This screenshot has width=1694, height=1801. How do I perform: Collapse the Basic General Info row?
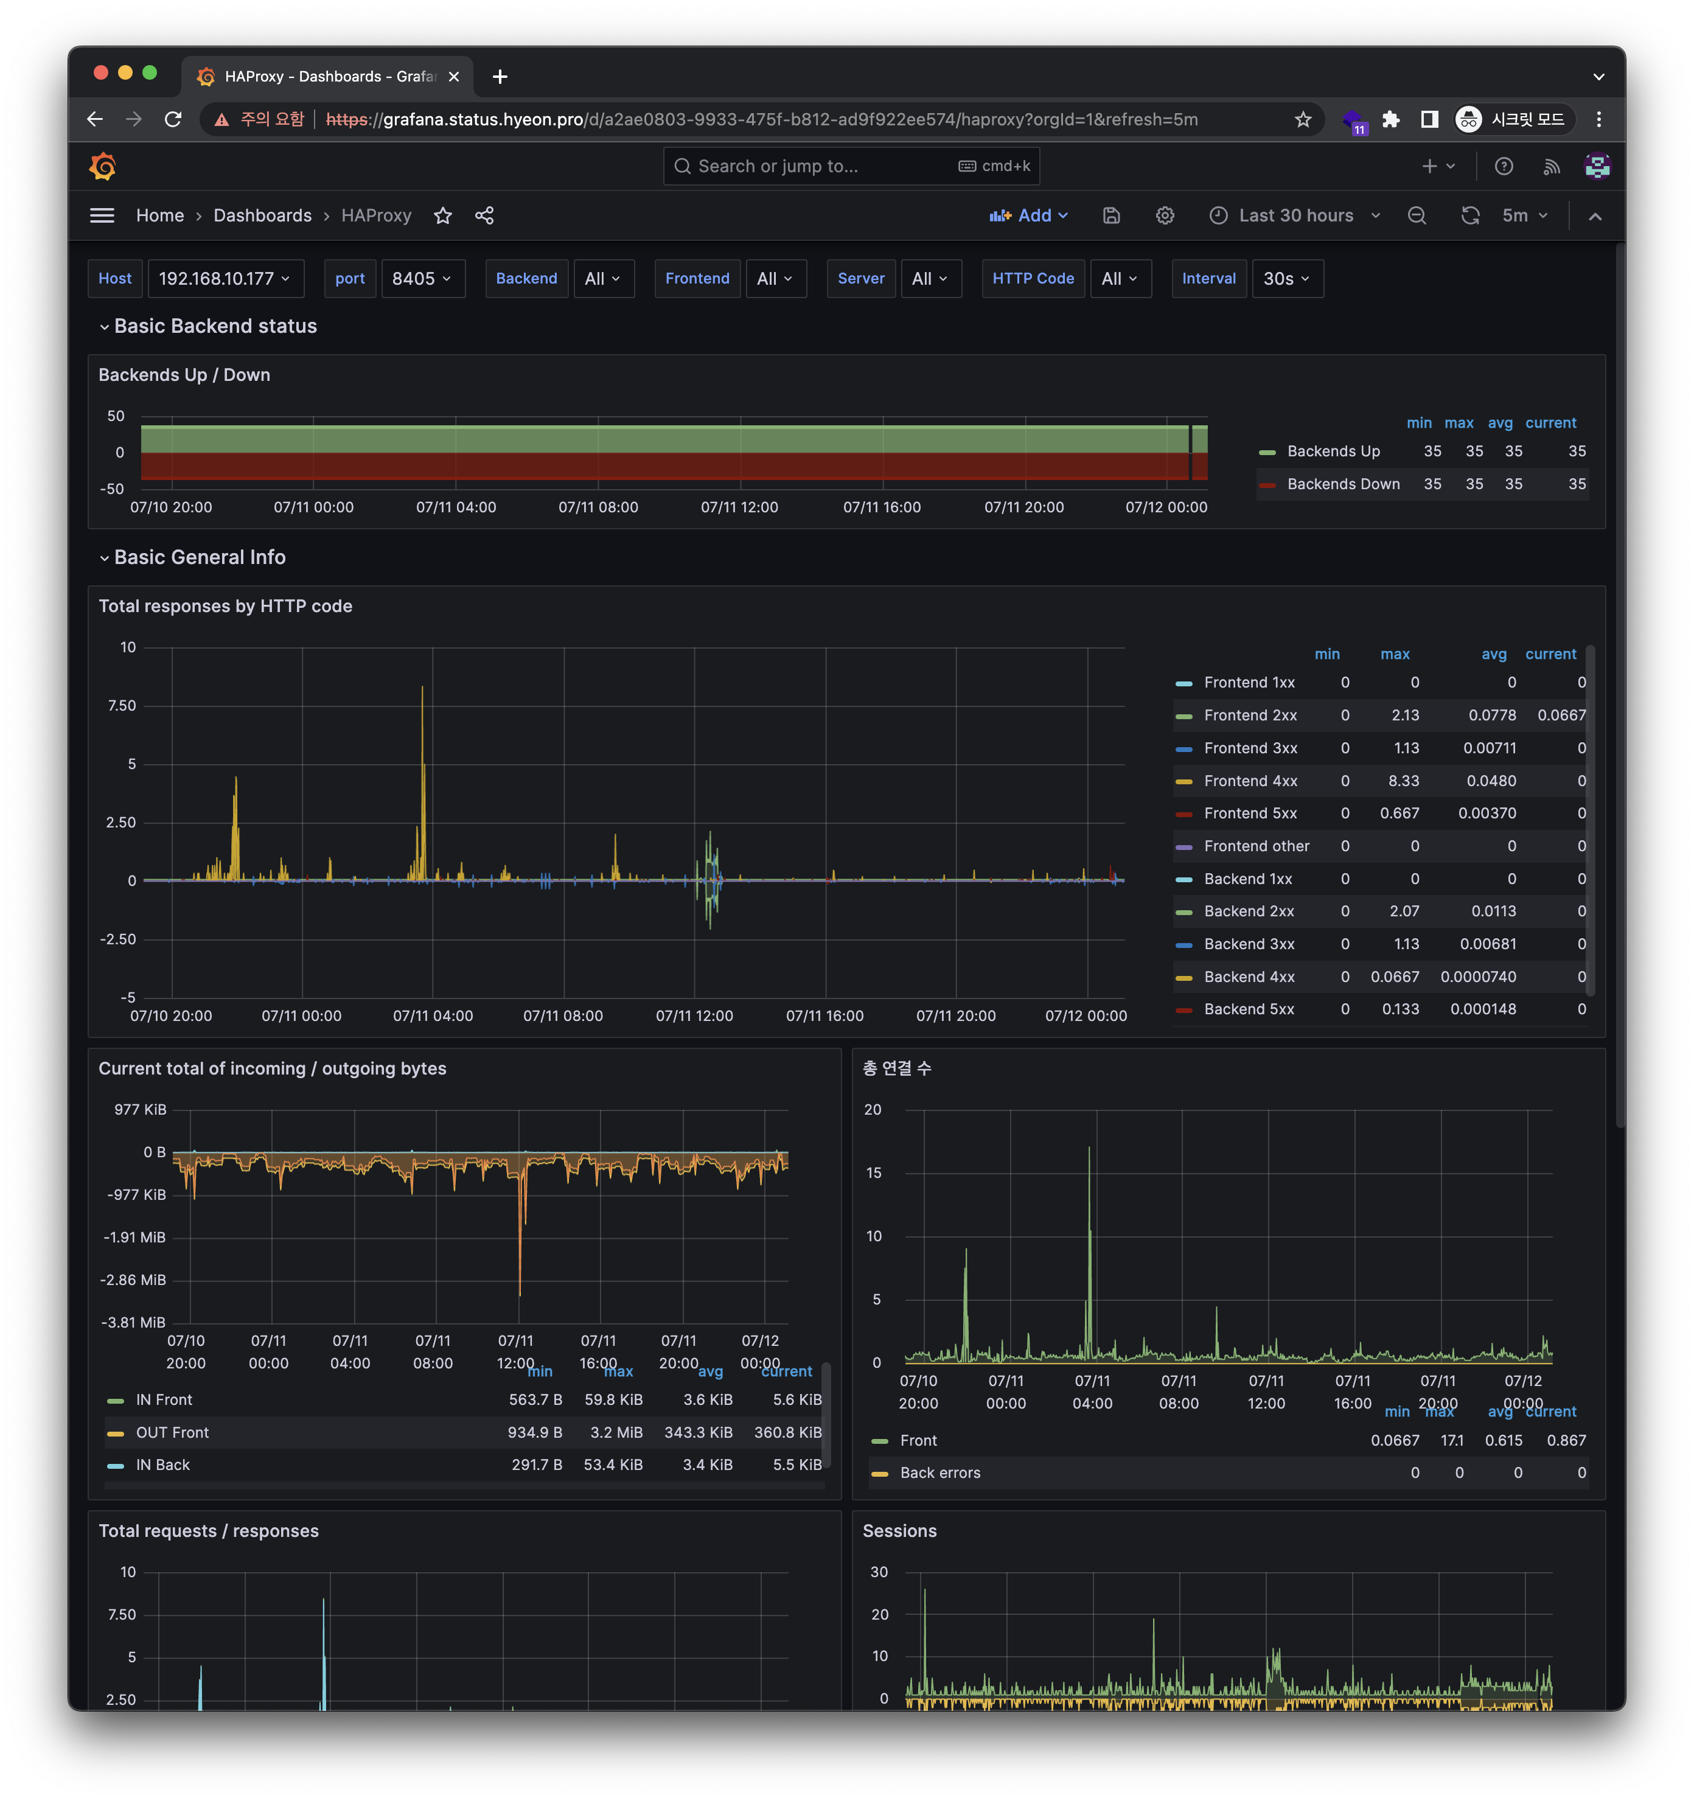[x=198, y=557]
